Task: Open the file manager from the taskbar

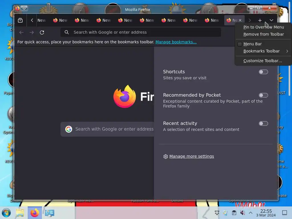Action: [20, 213]
